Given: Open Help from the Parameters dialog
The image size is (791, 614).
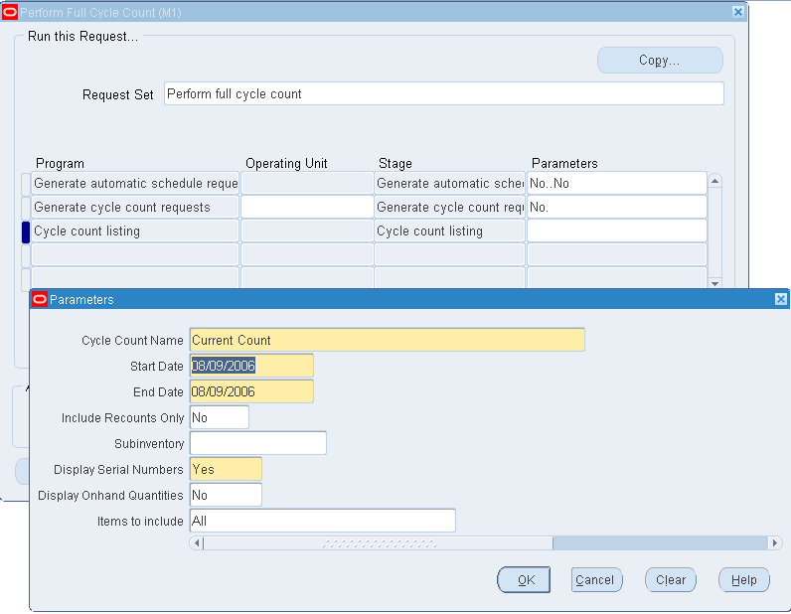Looking at the screenshot, I should click(x=744, y=579).
